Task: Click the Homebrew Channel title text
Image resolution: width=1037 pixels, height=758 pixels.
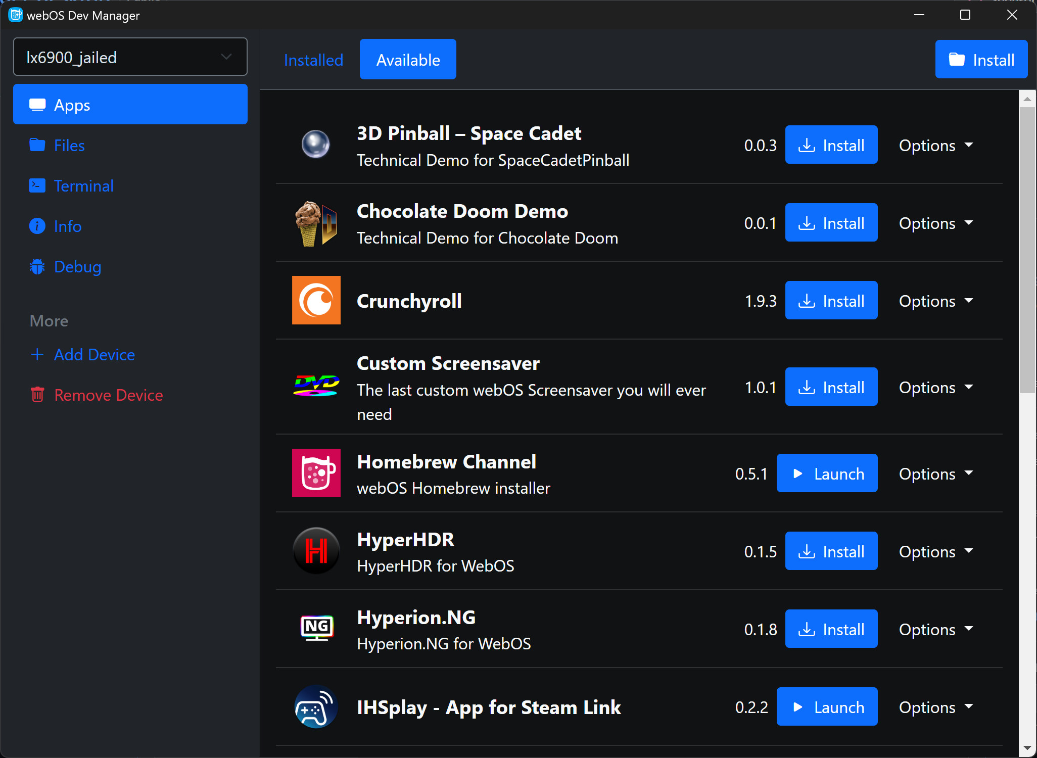Action: [446, 461]
